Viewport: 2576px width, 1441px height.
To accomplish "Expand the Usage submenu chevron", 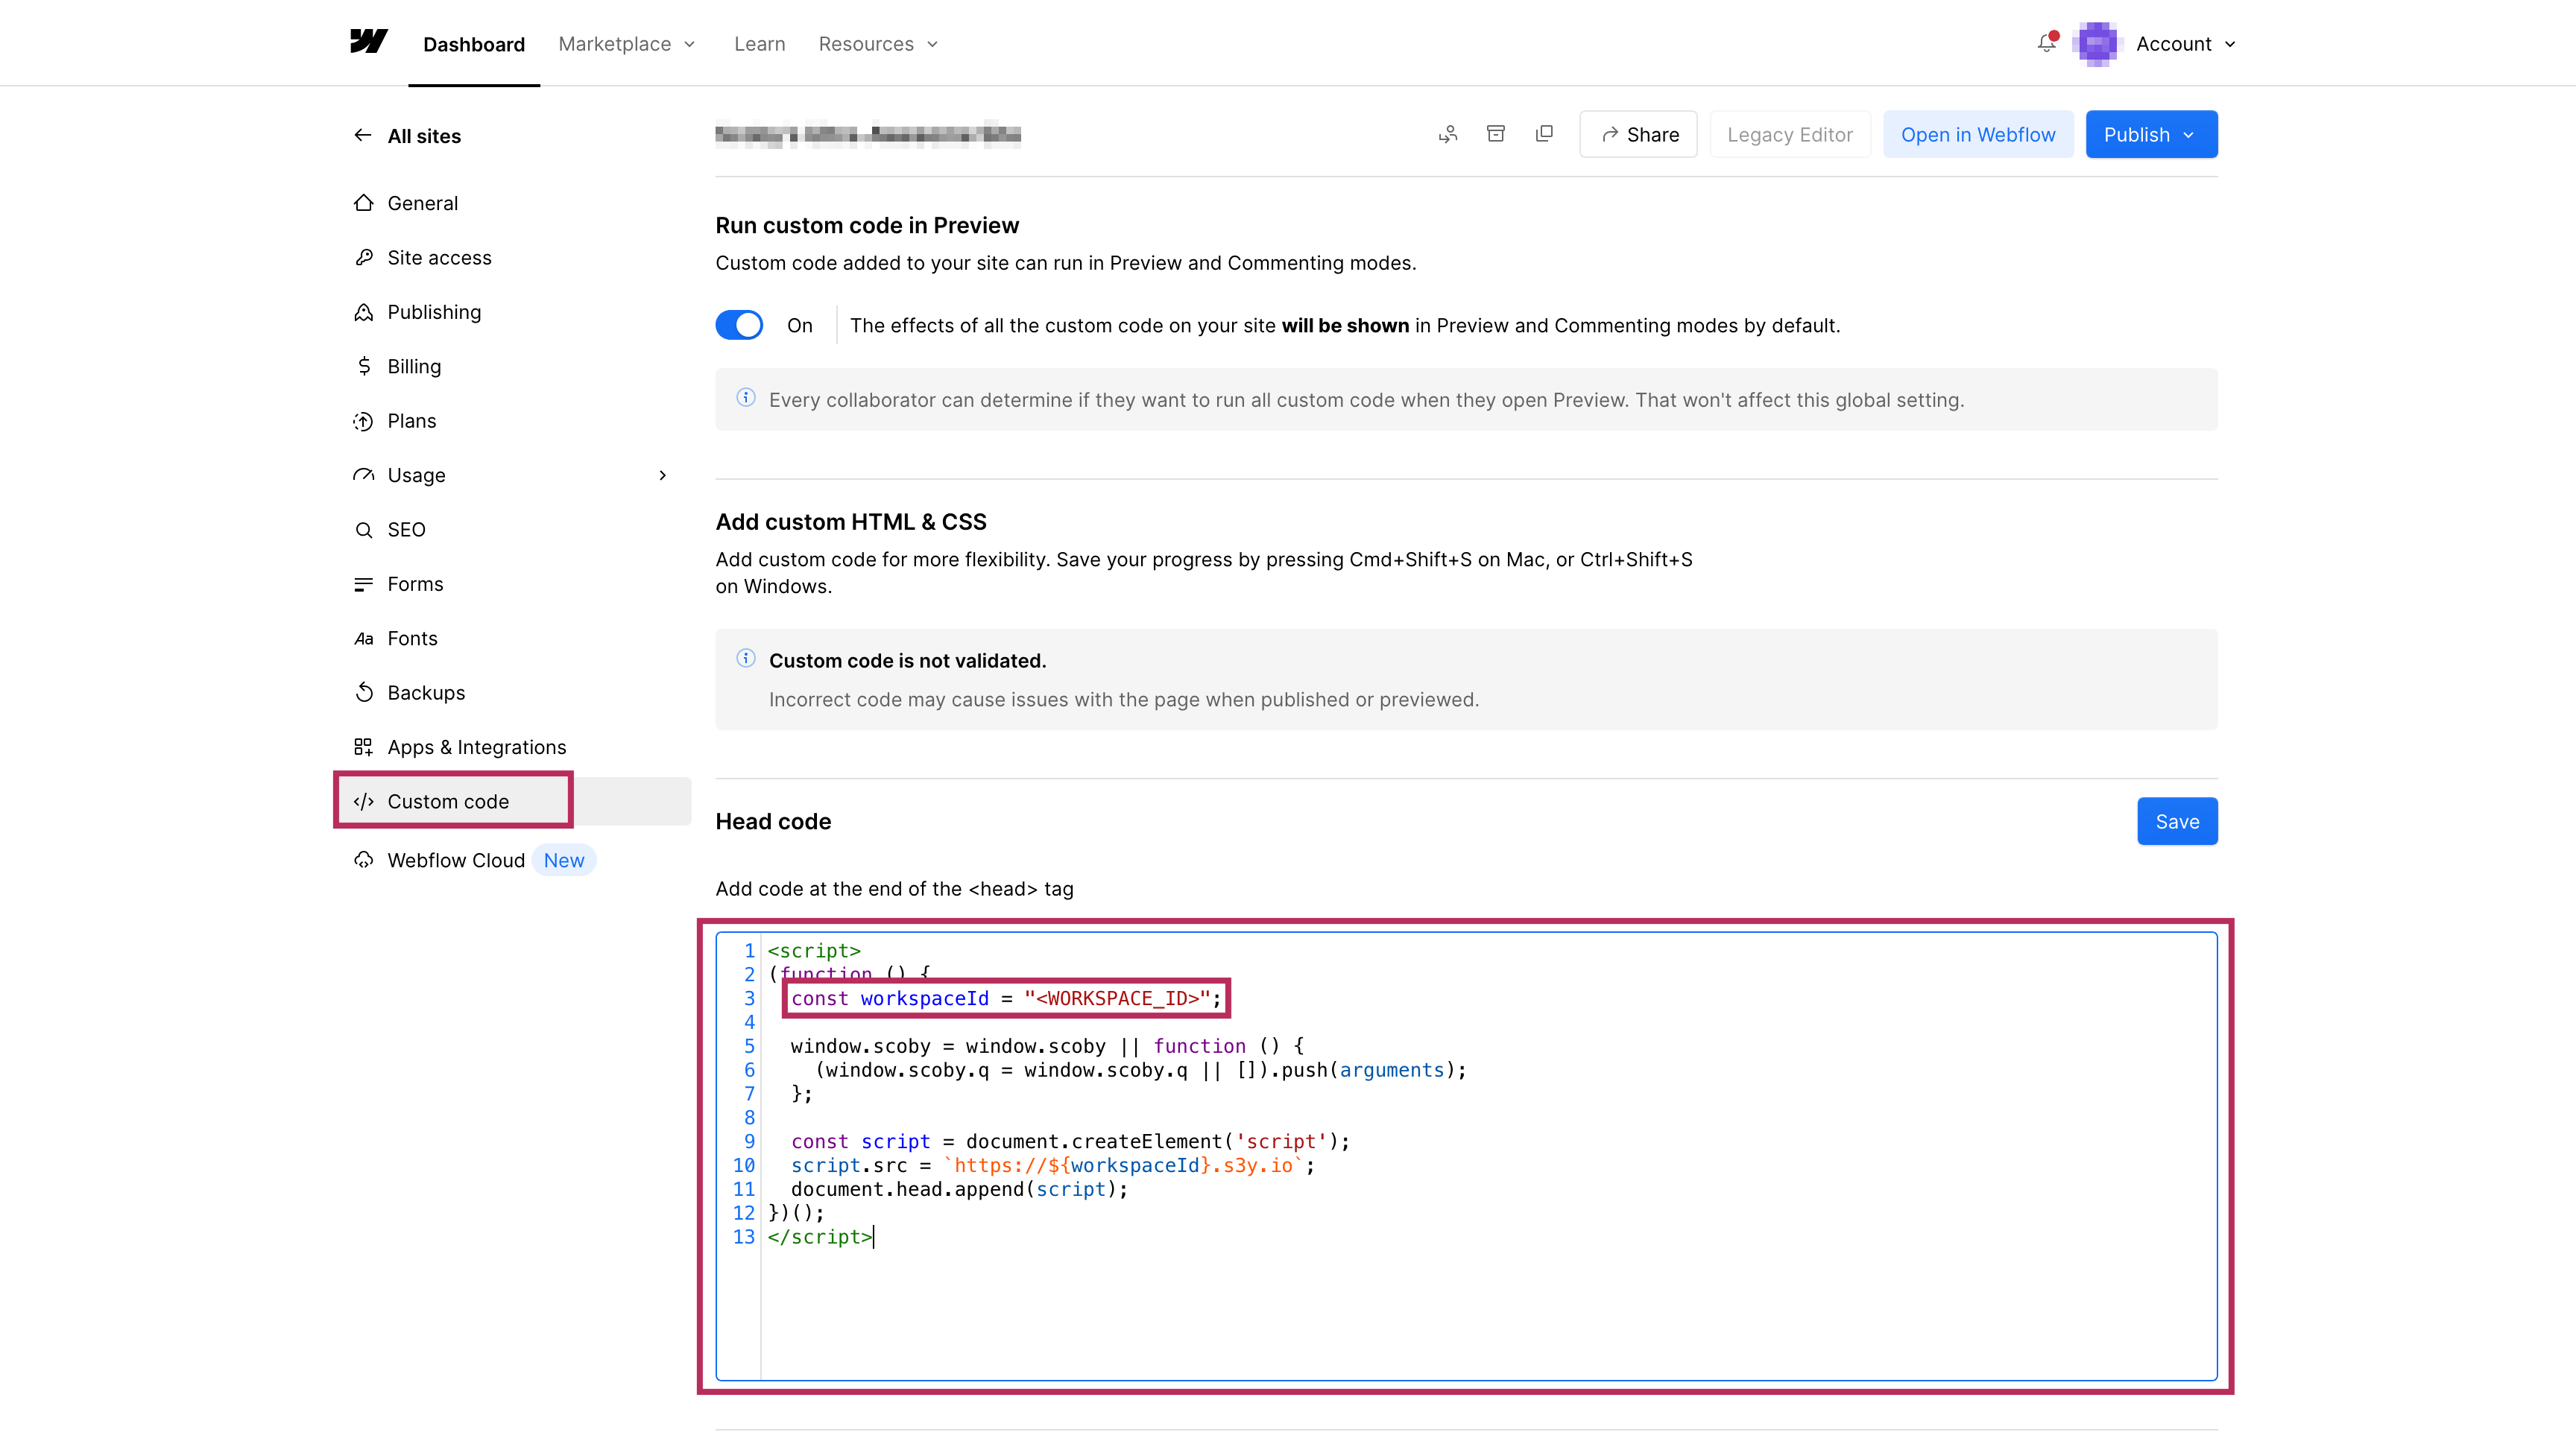I will [662, 475].
